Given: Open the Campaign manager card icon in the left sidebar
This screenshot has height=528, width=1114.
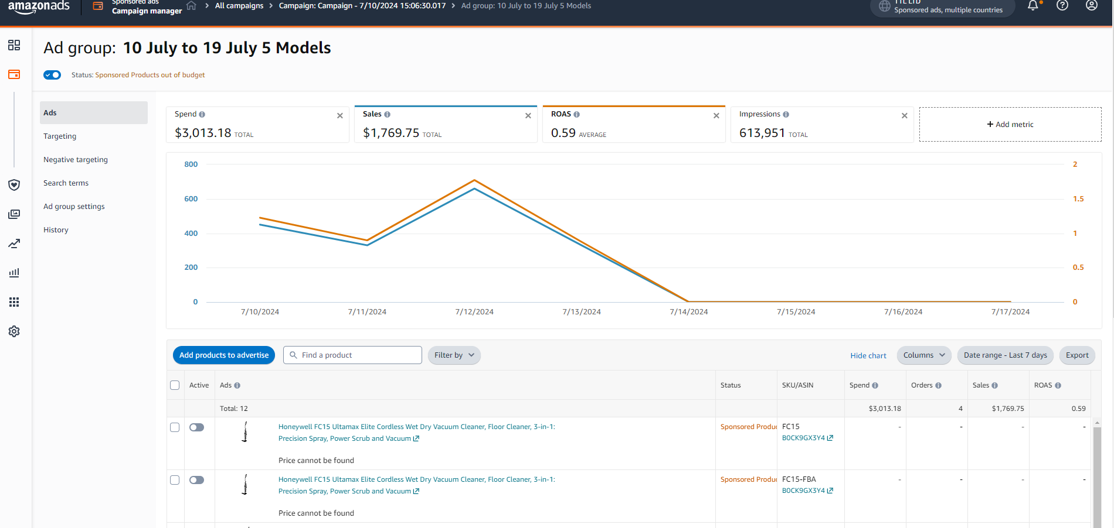Looking at the screenshot, I should [14, 74].
